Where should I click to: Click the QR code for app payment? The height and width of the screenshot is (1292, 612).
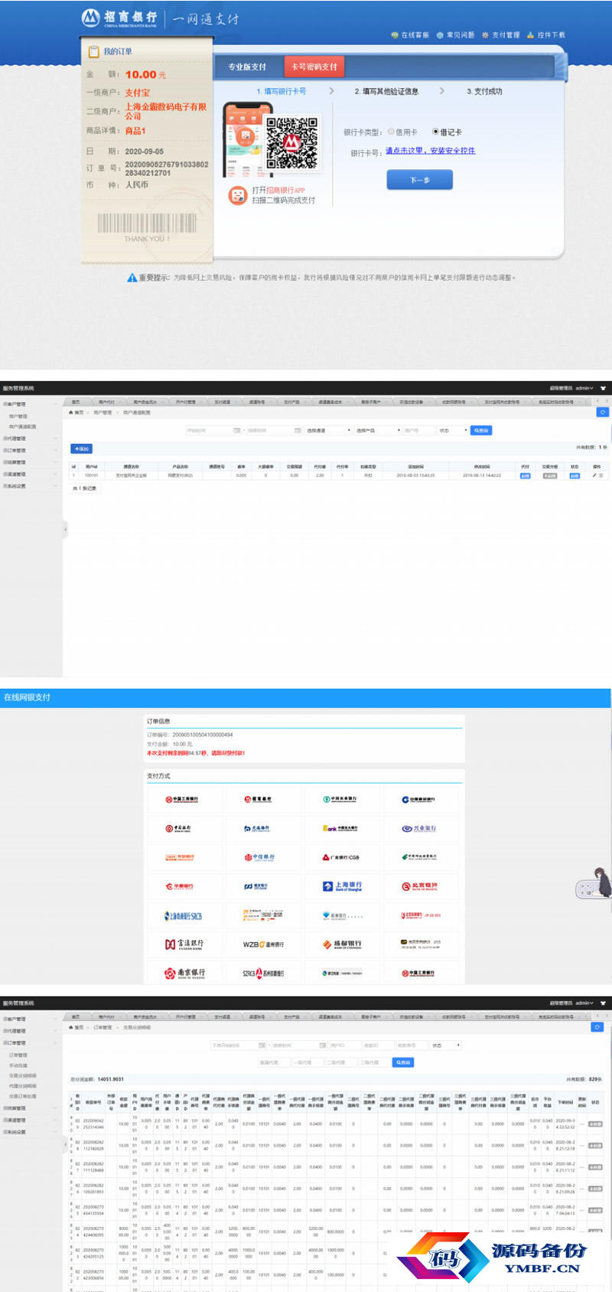tap(292, 142)
